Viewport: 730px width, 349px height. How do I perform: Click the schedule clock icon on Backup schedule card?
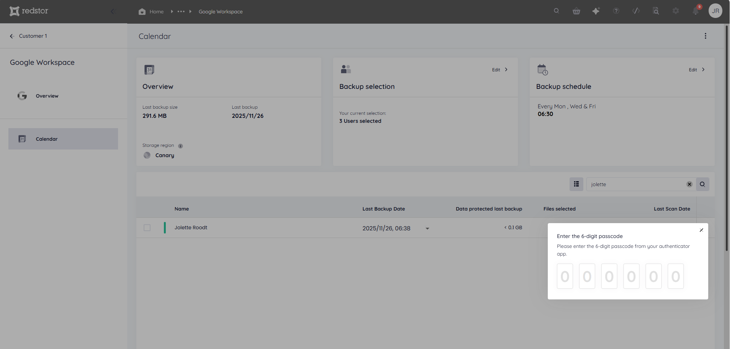coord(542,70)
